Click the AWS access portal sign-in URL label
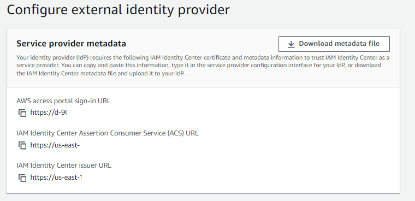The width and height of the screenshot is (415, 201). (63, 101)
